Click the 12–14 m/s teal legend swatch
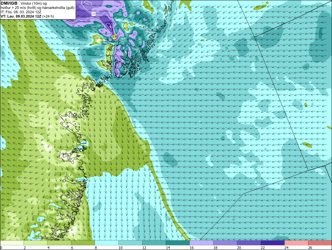 (x=154, y=243)
